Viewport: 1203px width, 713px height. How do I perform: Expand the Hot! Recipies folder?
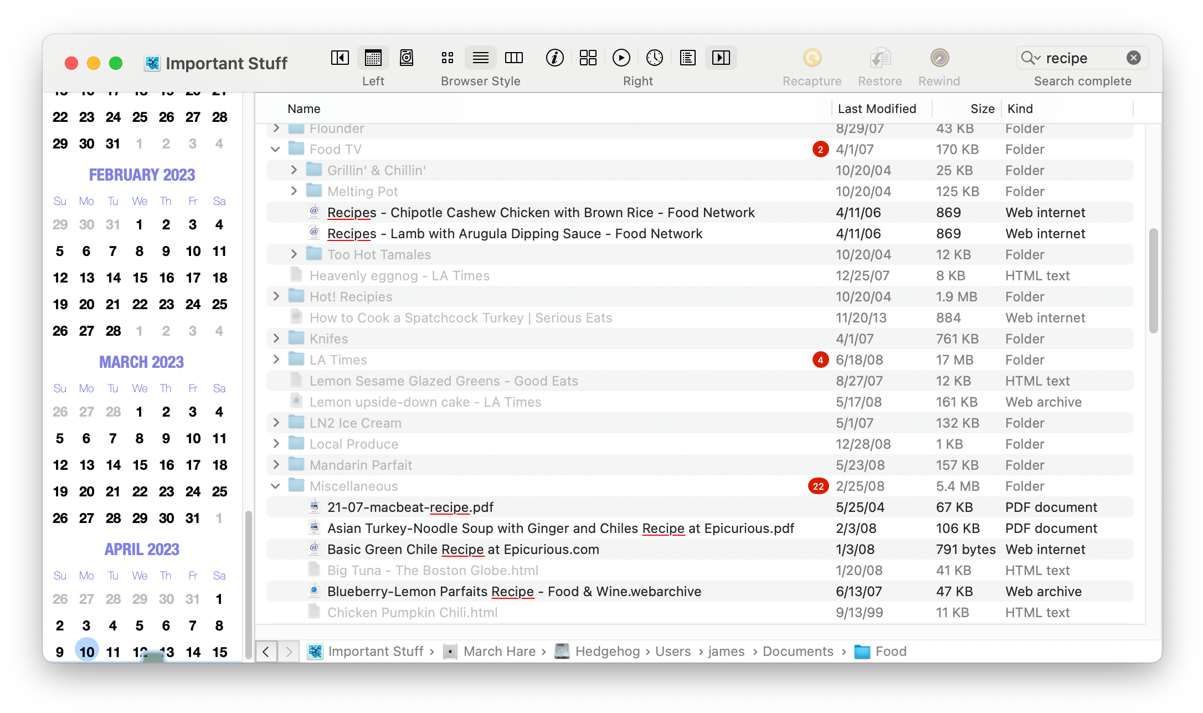click(x=276, y=296)
